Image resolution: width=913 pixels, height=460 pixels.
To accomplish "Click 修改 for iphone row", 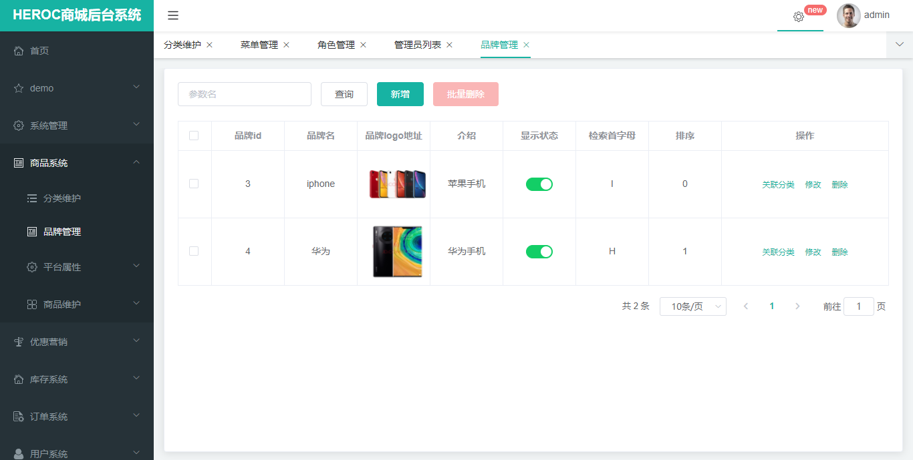I will (813, 185).
